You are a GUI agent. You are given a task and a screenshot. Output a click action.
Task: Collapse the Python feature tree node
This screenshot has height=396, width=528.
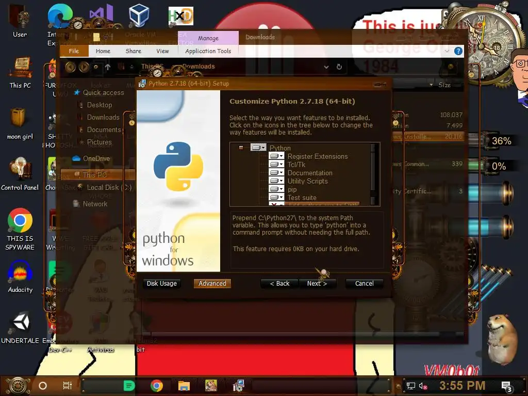point(241,147)
